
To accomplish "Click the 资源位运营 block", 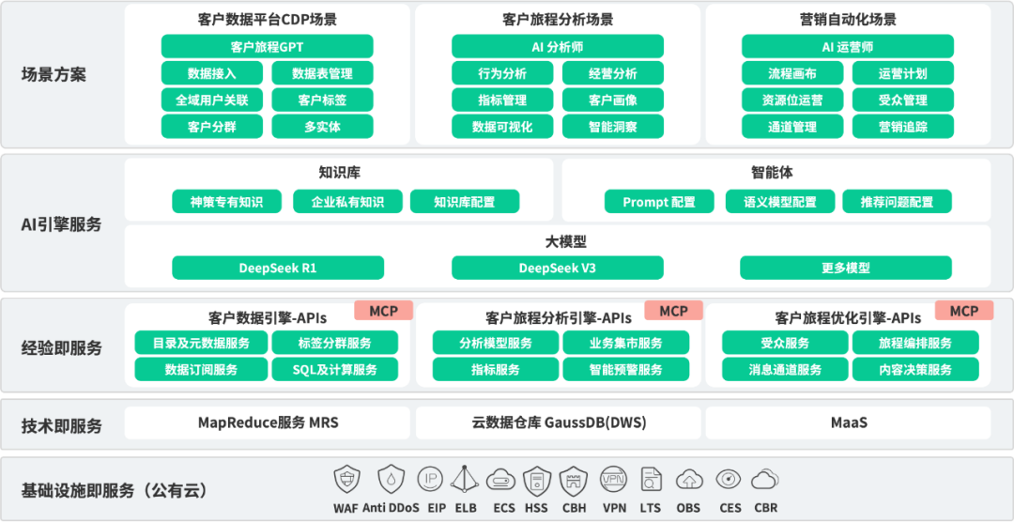I will click(x=792, y=100).
